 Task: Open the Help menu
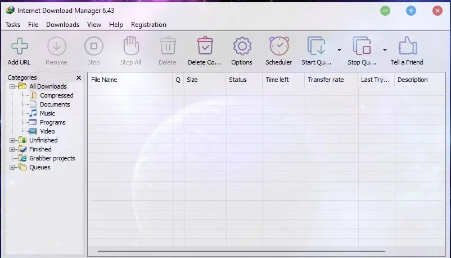pyautogui.click(x=116, y=25)
